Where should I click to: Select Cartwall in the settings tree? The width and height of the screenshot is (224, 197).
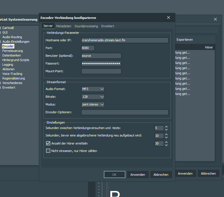[8, 28]
